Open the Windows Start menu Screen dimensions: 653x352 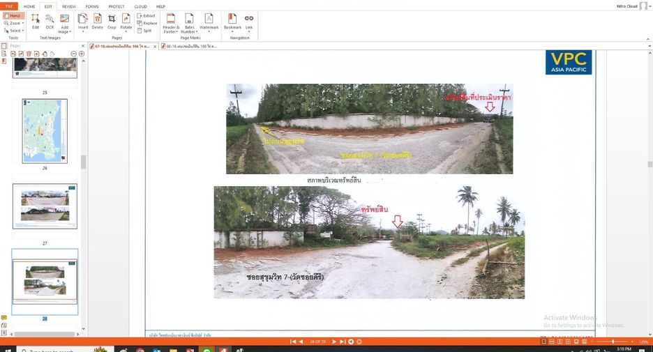pyautogui.click(x=7, y=350)
